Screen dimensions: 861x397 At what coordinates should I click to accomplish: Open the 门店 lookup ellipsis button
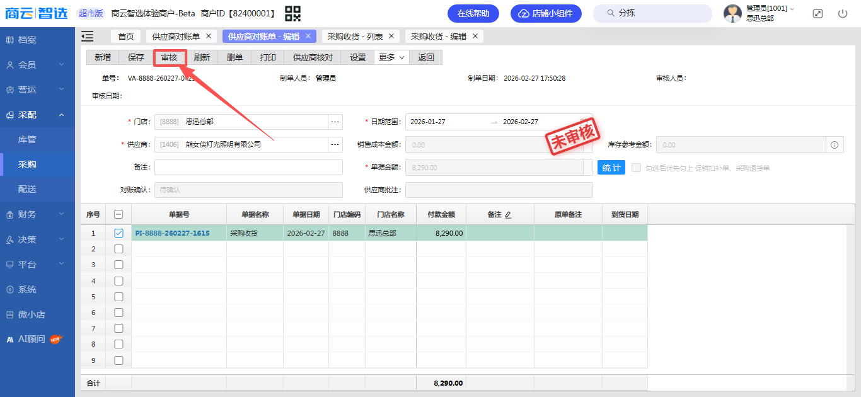coord(335,122)
